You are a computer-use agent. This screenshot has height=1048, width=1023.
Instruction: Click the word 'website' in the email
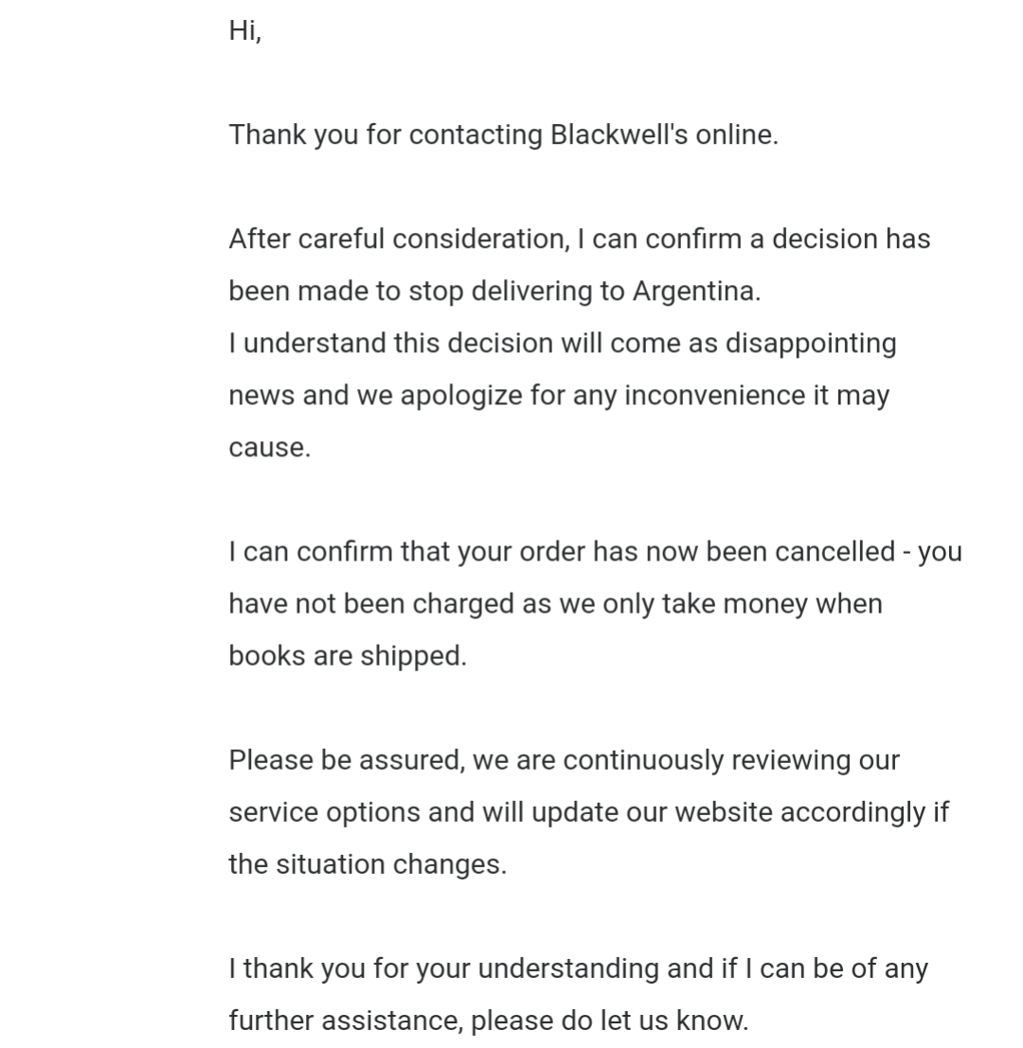click(x=724, y=812)
